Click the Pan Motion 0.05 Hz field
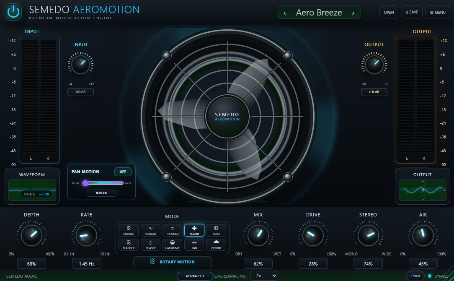454x281 pixels. [102, 193]
